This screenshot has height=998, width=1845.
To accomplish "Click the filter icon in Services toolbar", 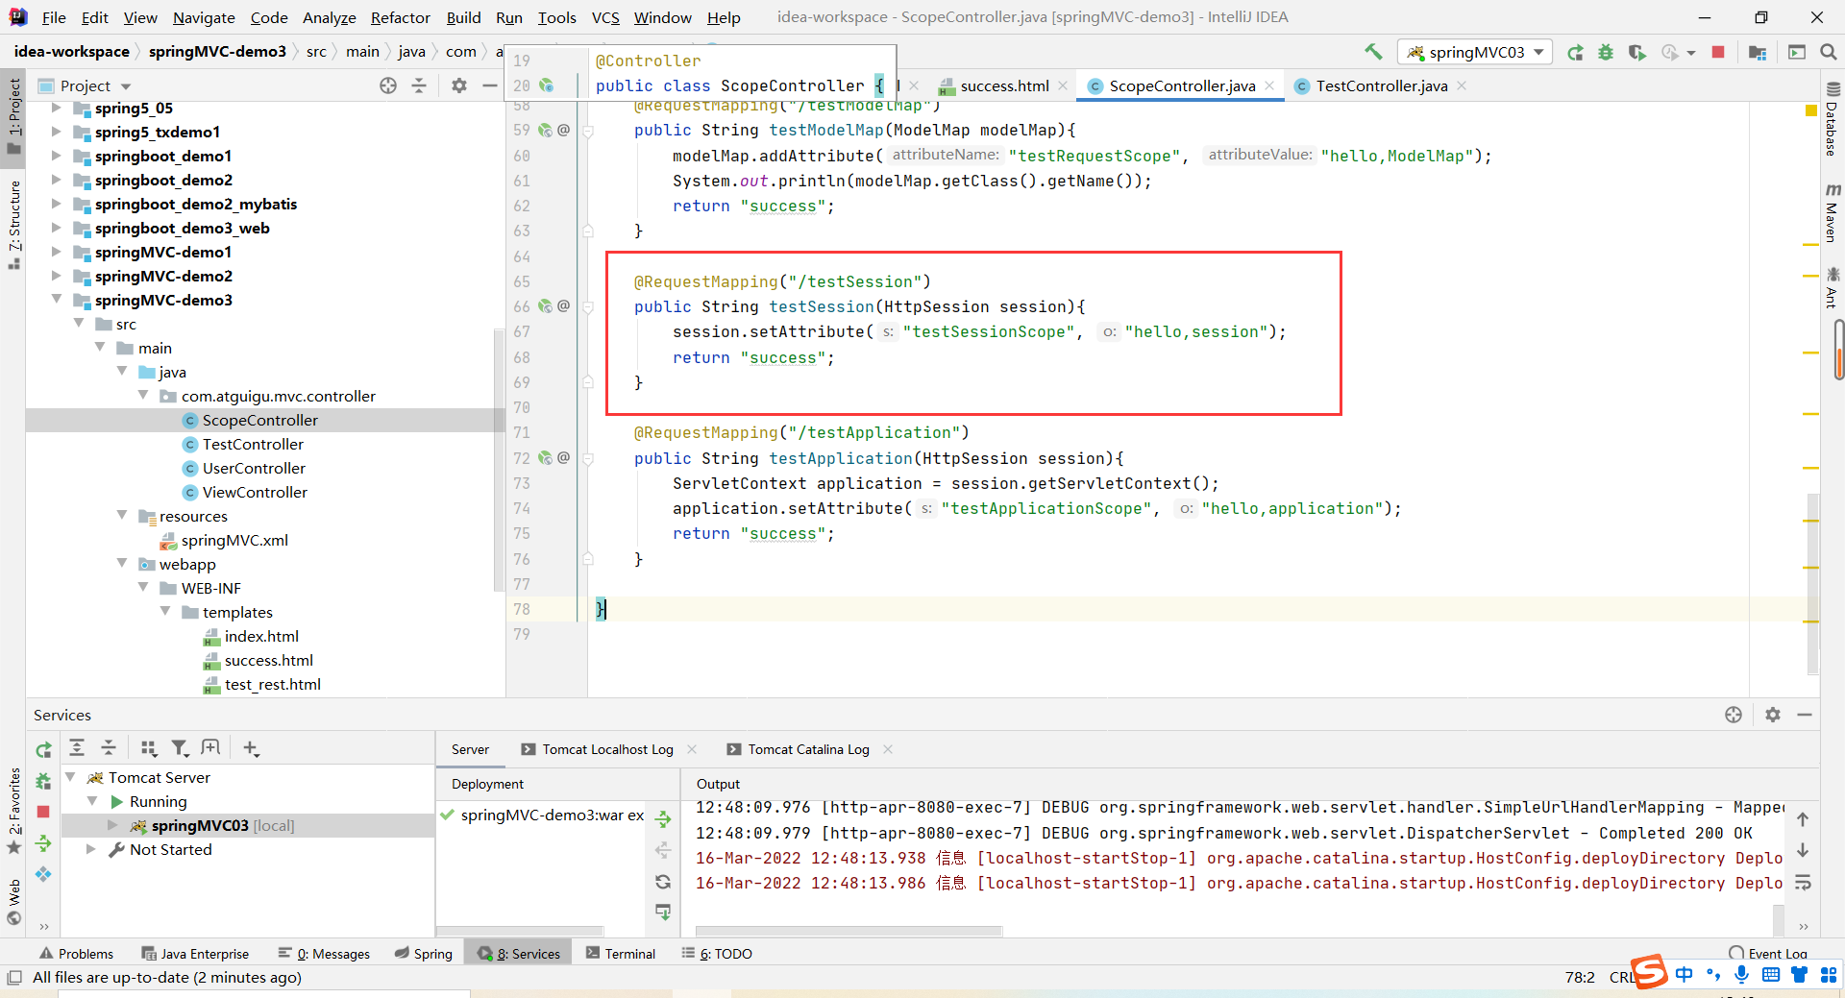I will (x=180, y=747).
